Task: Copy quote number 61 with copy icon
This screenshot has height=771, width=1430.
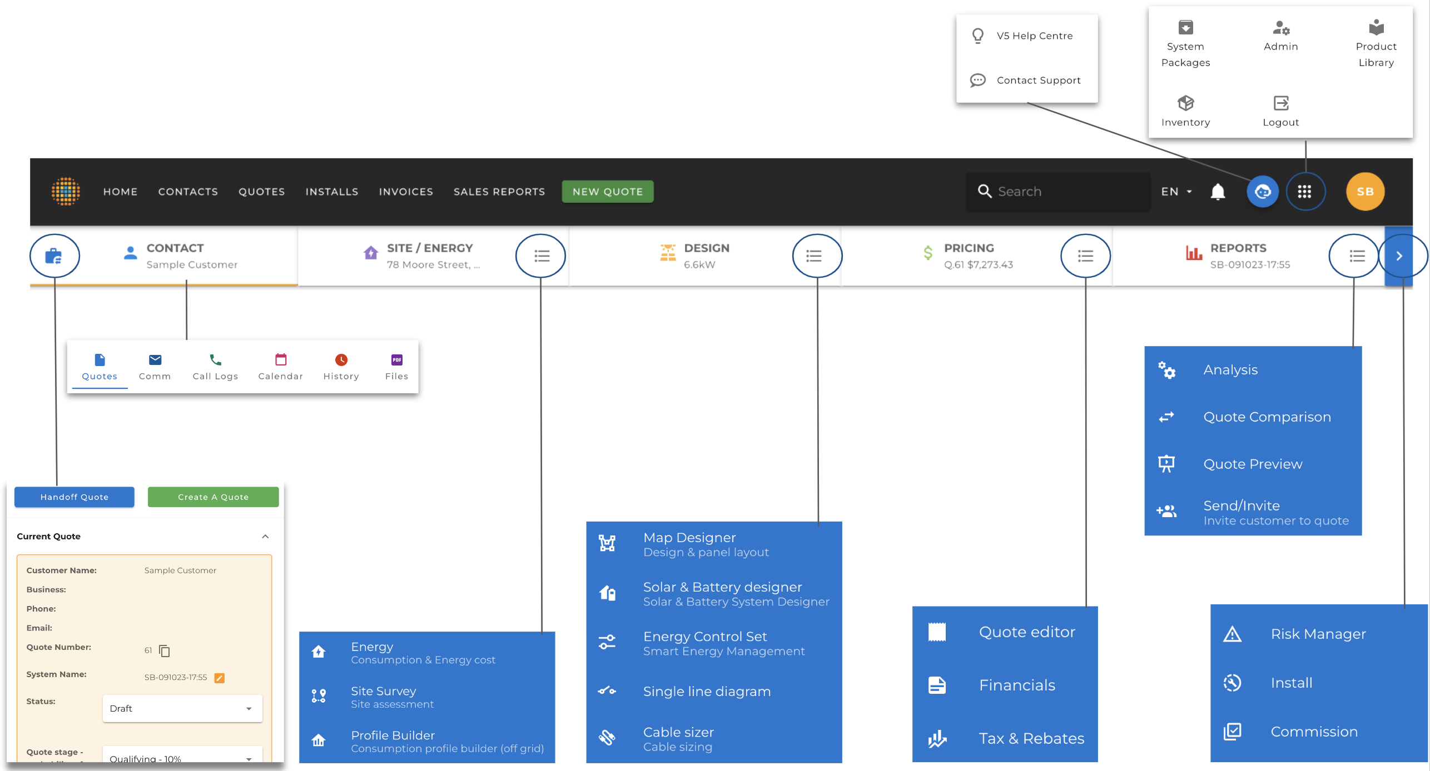Action: [165, 650]
